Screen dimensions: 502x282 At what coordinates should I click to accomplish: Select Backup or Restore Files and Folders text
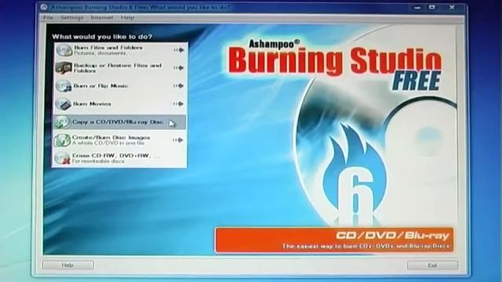[118, 68]
